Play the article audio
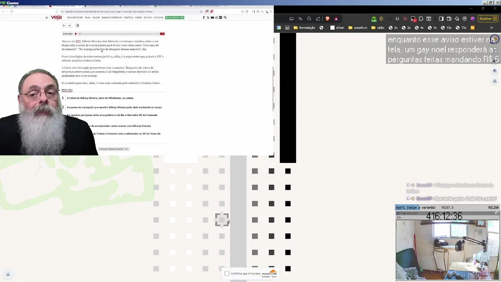The width and height of the screenshot is (501, 282). pyautogui.click(x=76, y=34)
